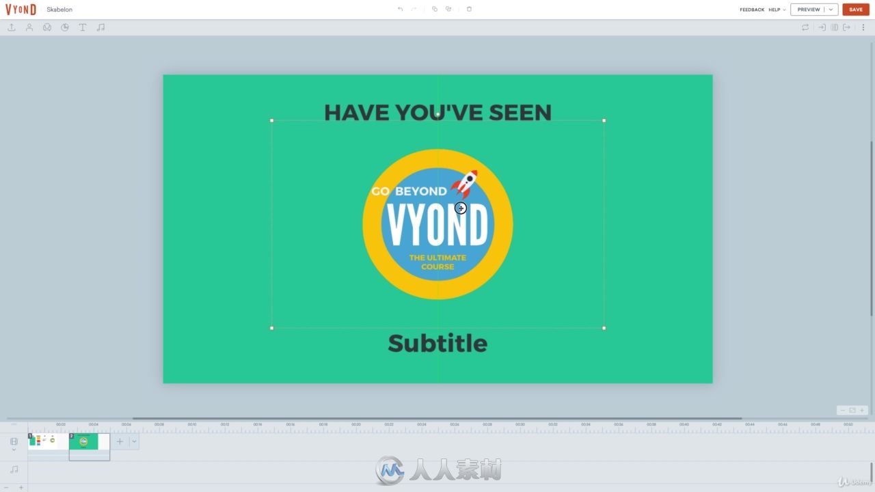The height and width of the screenshot is (492, 875).
Task: Click the timeline ruler at 00:30
Action: click(520, 424)
